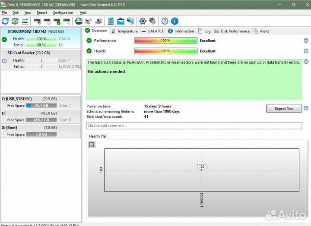Image resolution: width=311 pixels, height=226 pixels.
Task: Click the help icon beside Health bar row
Action: tap(306, 51)
